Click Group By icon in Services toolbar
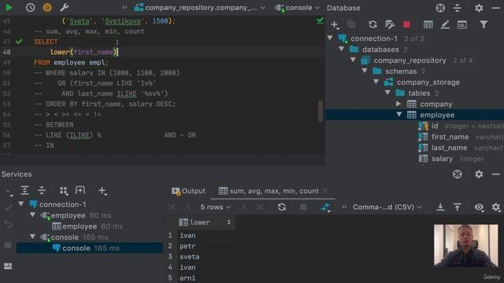This screenshot has height=283, width=504. point(64,190)
